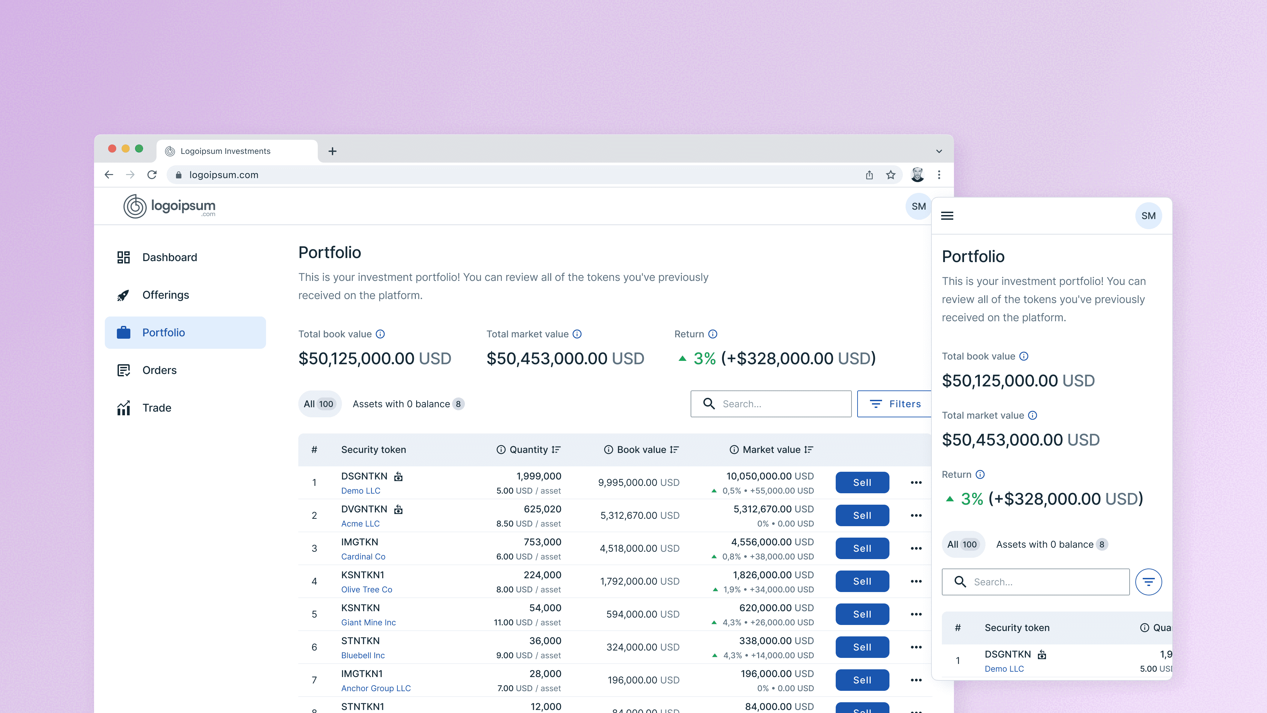Click the share icon in address bar

pos(869,175)
